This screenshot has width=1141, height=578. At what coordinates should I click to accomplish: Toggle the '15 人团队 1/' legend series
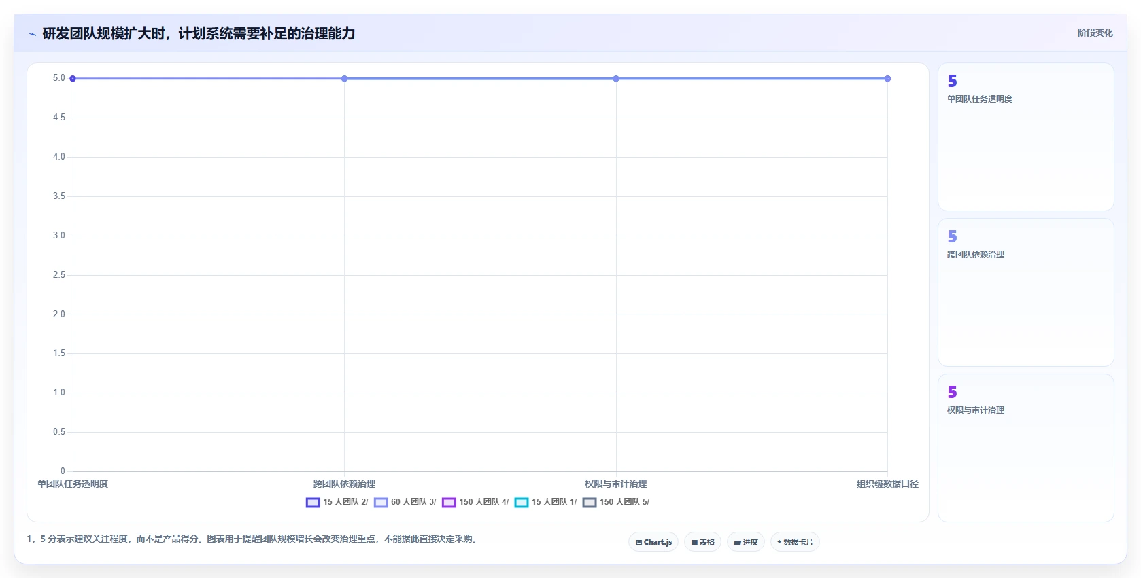click(545, 502)
